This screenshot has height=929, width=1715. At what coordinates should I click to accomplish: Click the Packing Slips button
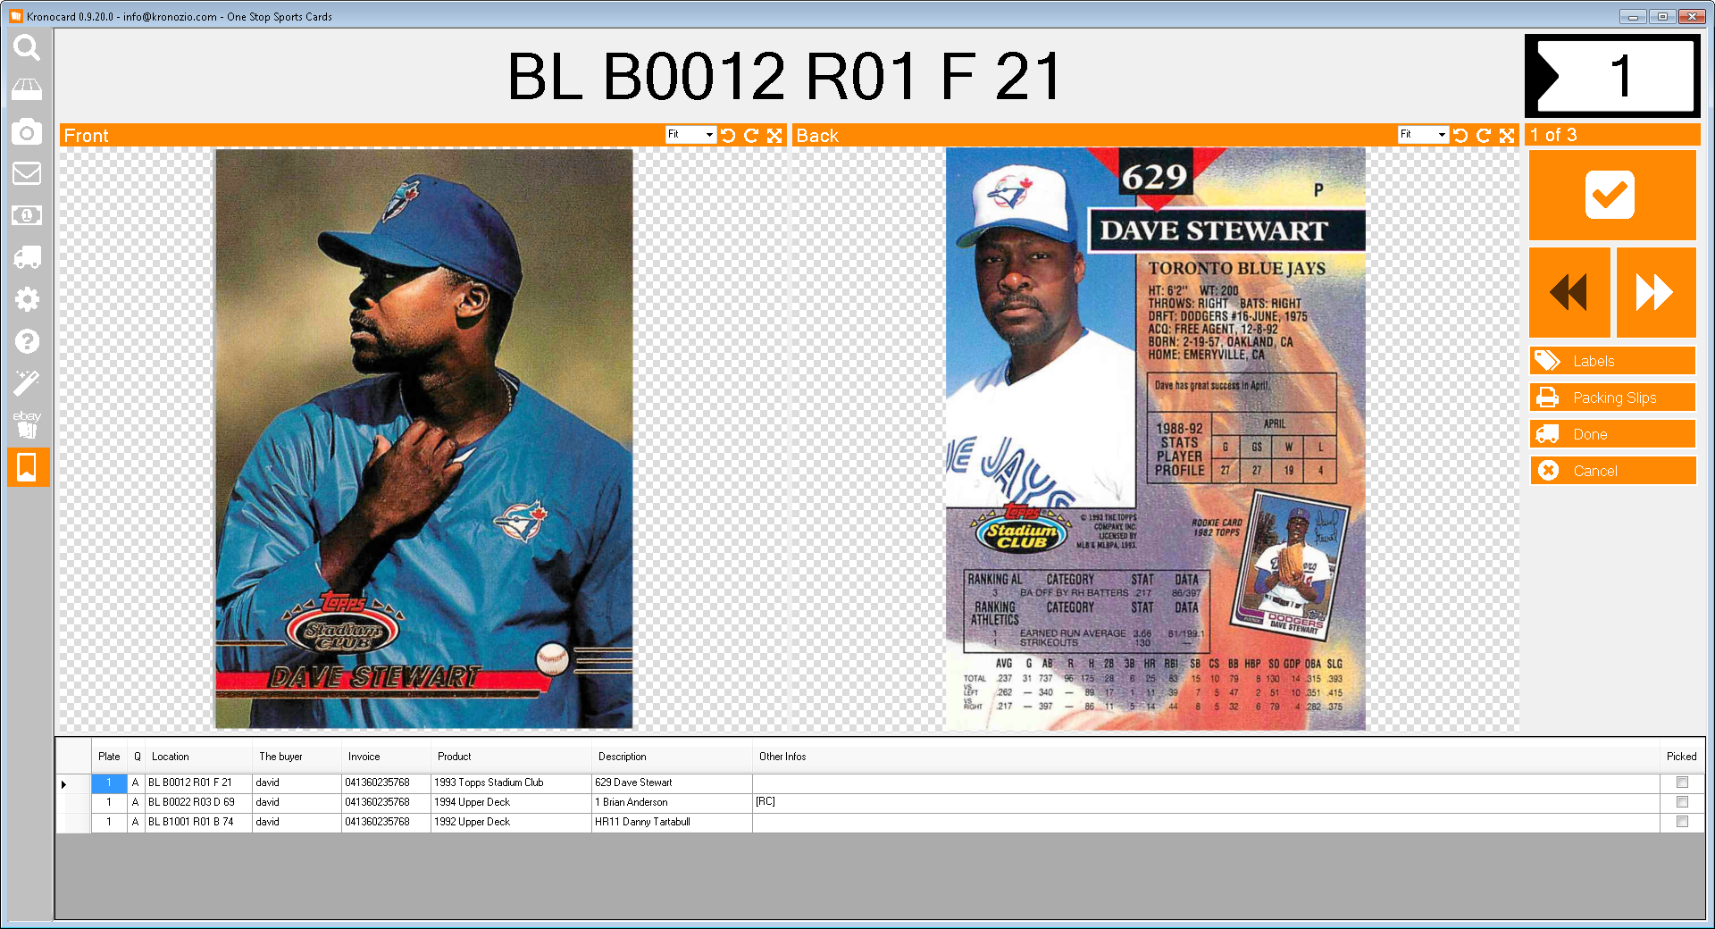click(1612, 398)
